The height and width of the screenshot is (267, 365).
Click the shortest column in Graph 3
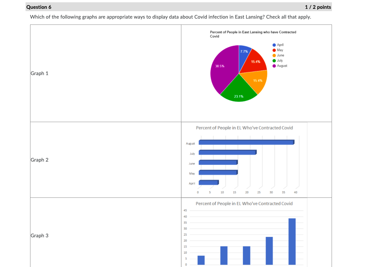click(x=201, y=260)
